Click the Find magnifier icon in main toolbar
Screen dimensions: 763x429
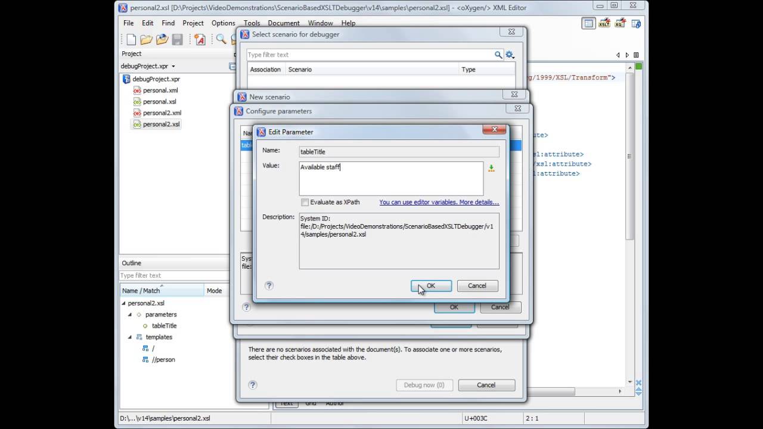(x=221, y=39)
